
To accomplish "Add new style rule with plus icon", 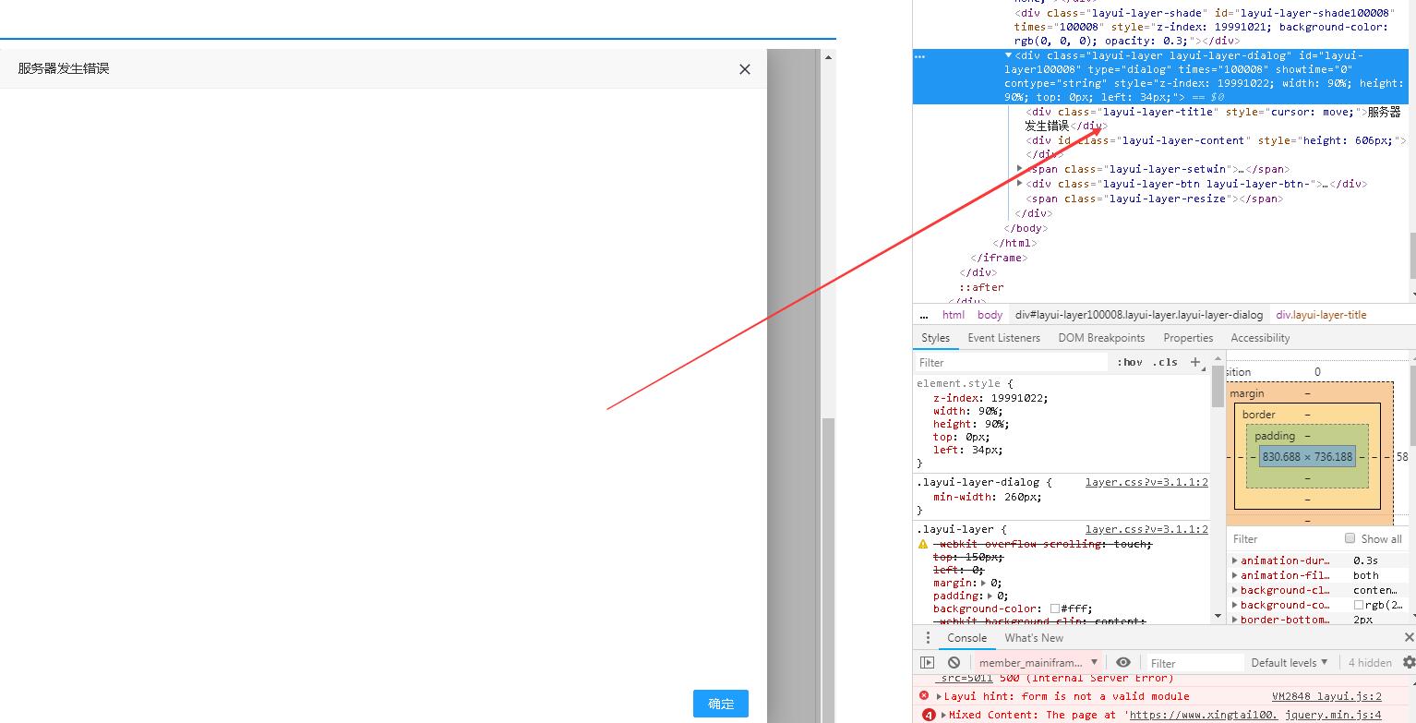I will point(1195,362).
